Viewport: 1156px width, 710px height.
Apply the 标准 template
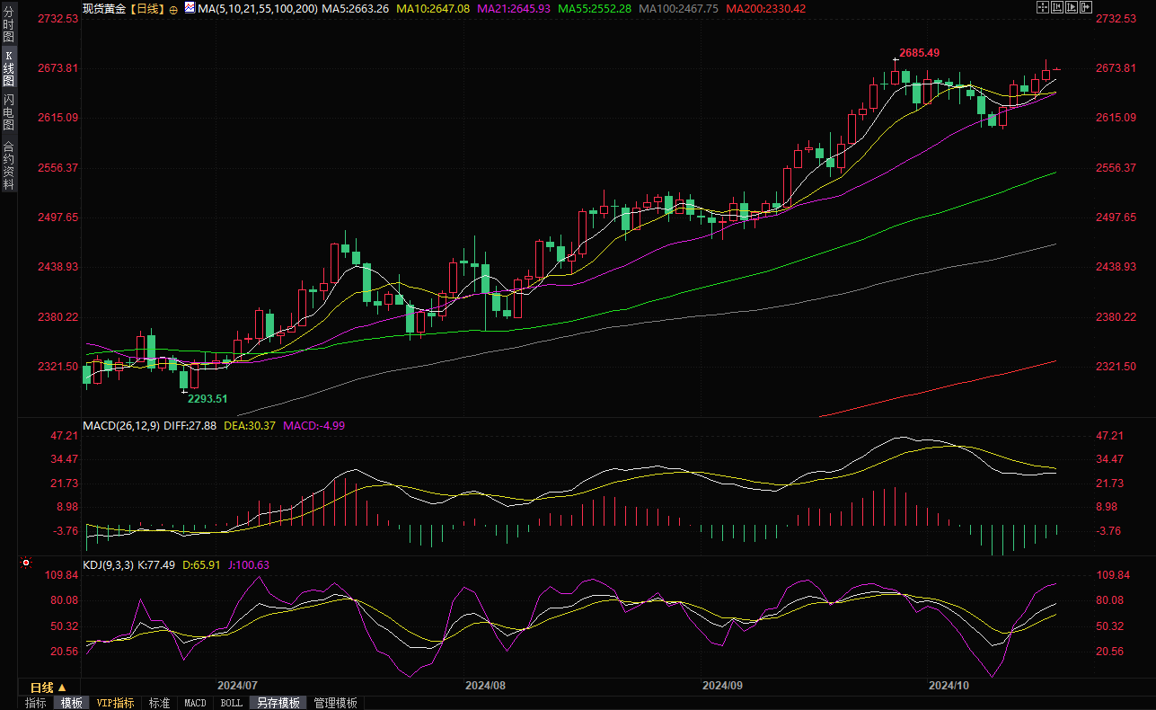tap(159, 703)
